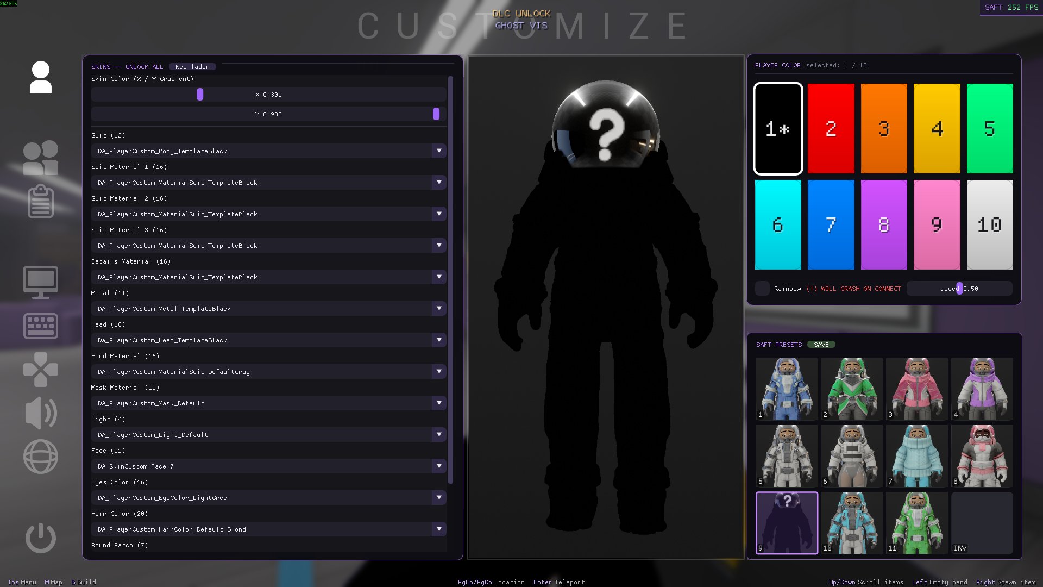Image resolution: width=1043 pixels, height=587 pixels.
Task: Expand the Head dropdown
Action: click(269, 340)
